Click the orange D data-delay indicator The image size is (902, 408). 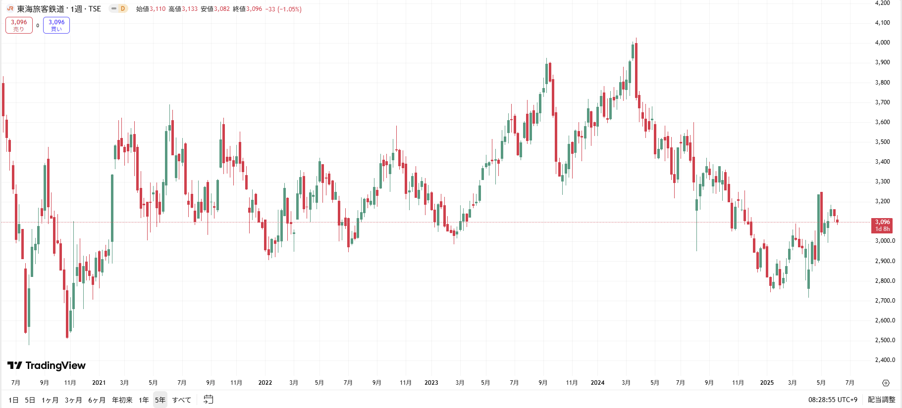122,8
